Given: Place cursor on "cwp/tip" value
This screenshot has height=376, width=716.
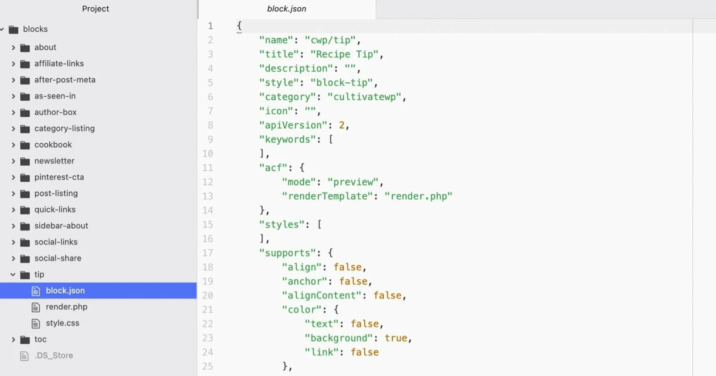Looking at the screenshot, I should [330, 40].
